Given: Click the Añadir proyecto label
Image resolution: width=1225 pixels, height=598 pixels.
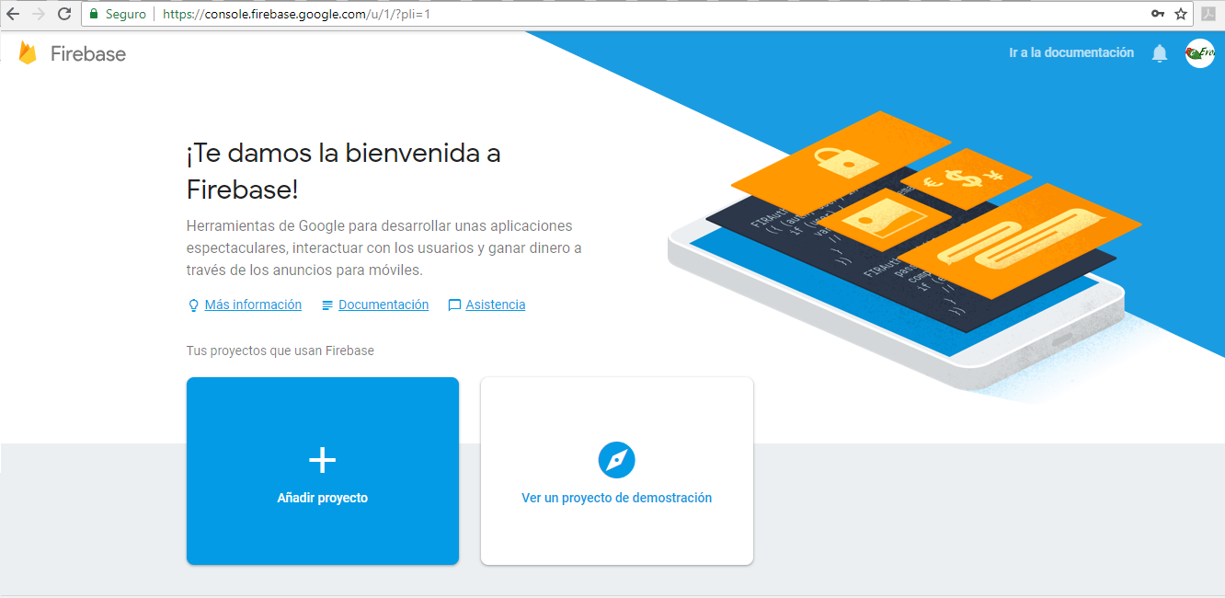Looking at the screenshot, I should coord(322,498).
